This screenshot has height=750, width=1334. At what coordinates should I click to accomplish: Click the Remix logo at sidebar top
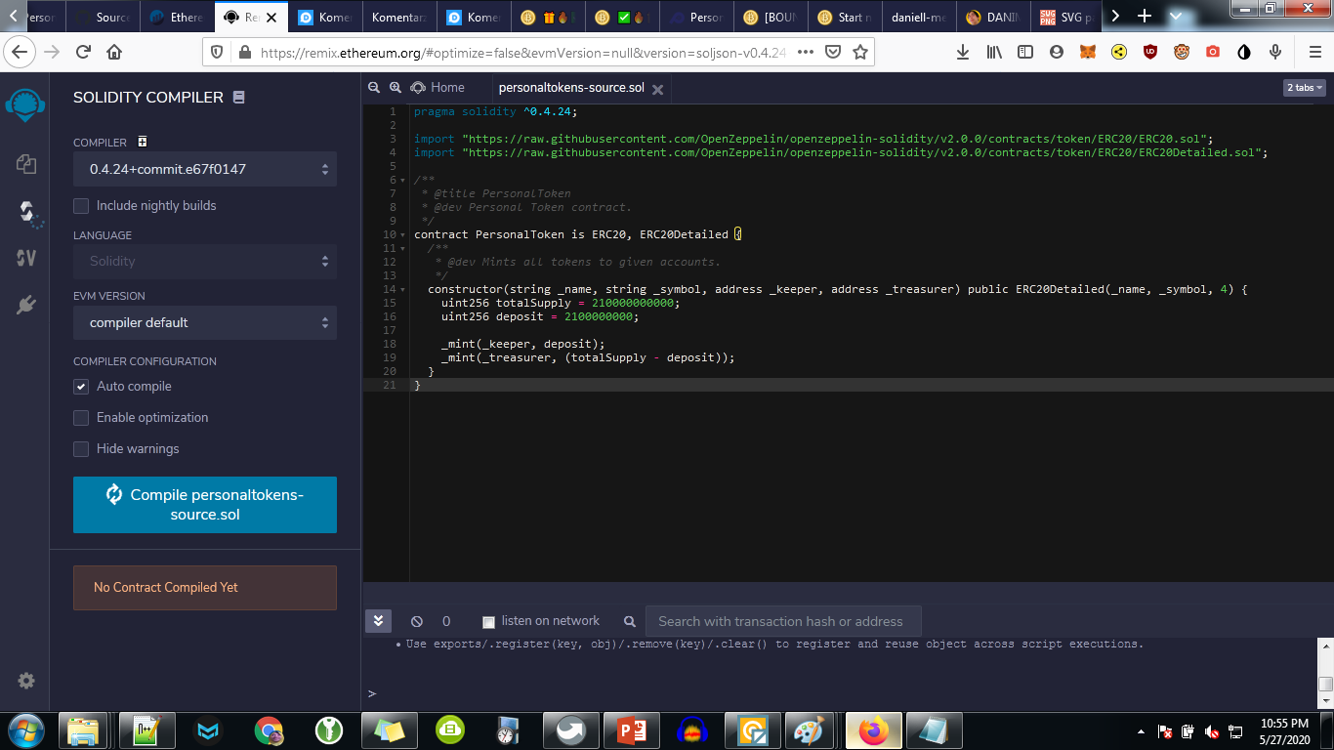24,104
